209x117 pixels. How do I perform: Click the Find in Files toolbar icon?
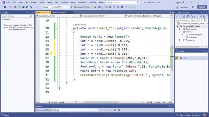[95, 7]
